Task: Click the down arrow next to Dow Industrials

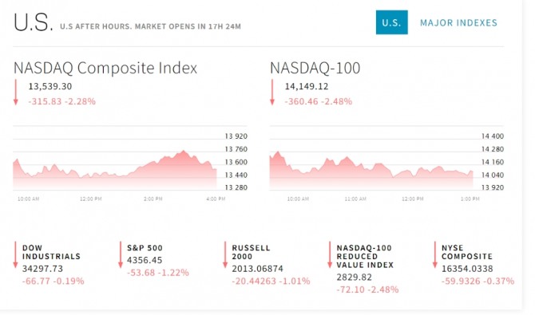Action: [x=15, y=255]
